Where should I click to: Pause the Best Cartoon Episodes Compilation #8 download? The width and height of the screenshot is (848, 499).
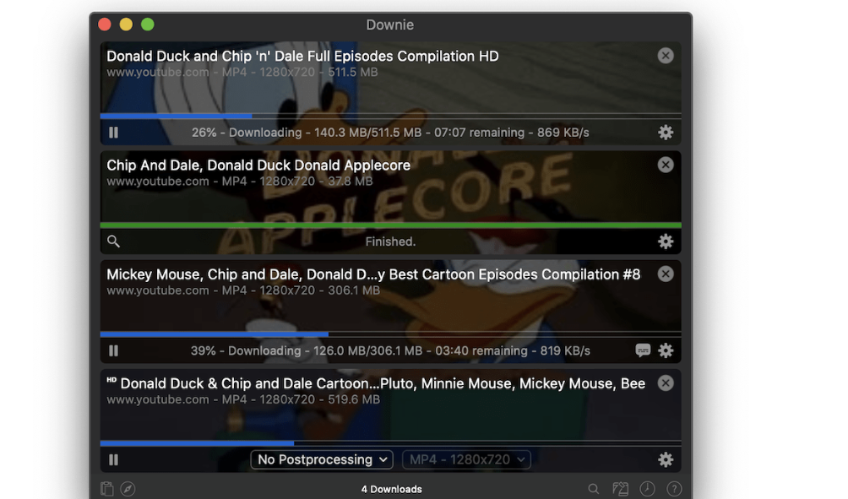pyautogui.click(x=114, y=350)
